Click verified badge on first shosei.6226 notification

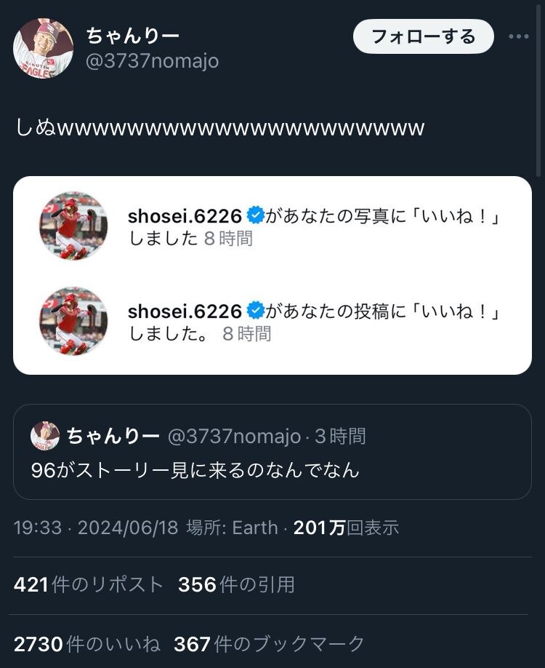click(255, 215)
